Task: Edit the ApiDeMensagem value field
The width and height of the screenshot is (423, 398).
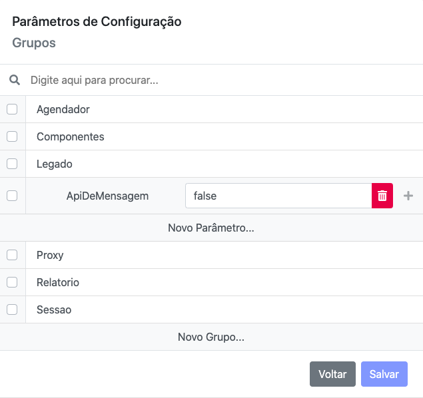Action: pyautogui.click(x=278, y=196)
